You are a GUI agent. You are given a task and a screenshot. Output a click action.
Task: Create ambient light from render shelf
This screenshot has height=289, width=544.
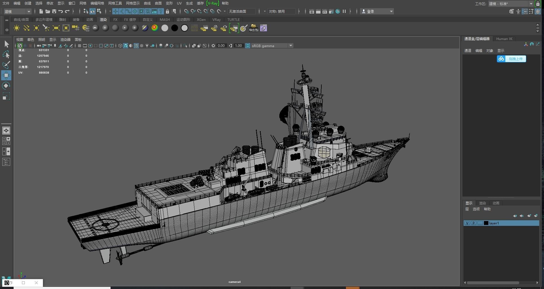tap(17, 28)
